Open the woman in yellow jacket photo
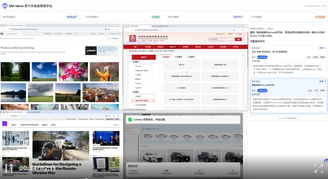The image size is (328, 179). point(104,72)
